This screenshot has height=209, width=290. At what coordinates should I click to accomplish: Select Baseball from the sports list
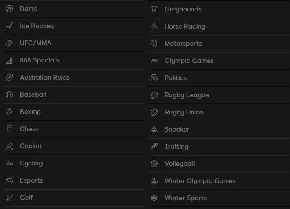(74, 95)
